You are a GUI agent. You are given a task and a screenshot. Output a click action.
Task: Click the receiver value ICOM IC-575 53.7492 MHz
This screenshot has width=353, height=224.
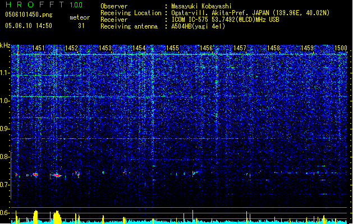point(225,20)
